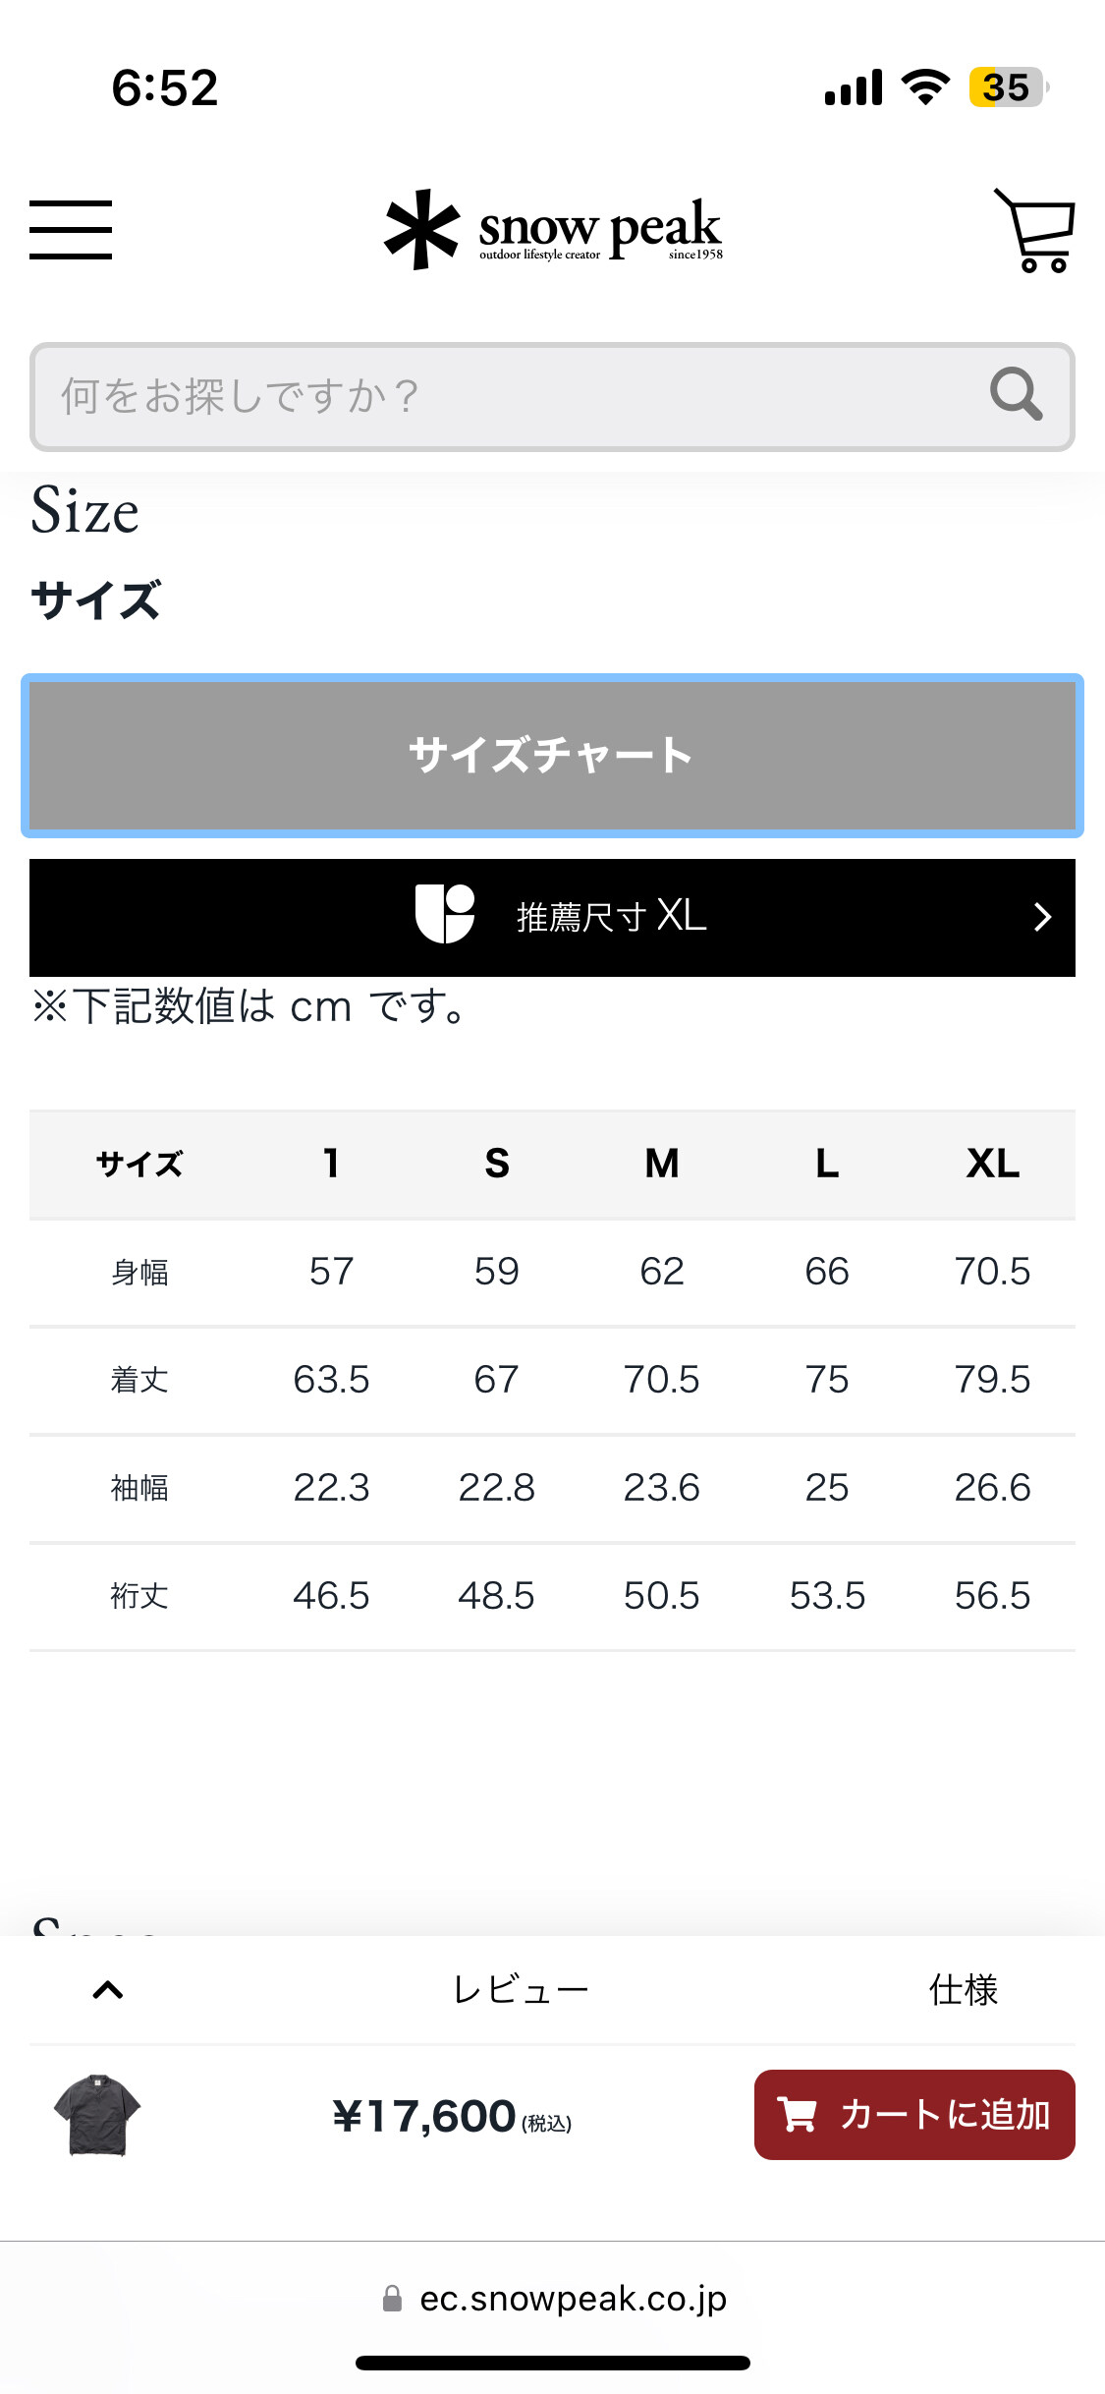Screen dimensions: 1105x2394
Task: Open the hamburger menu
Action: [x=71, y=229]
